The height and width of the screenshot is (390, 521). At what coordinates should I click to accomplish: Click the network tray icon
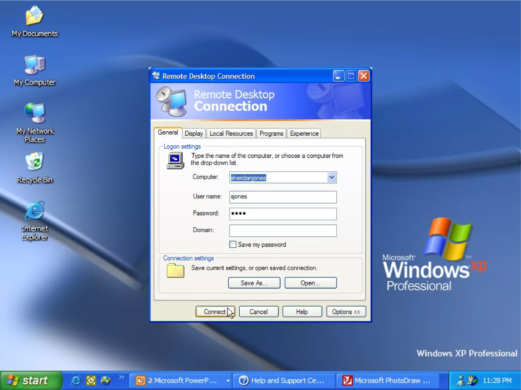[473, 380]
